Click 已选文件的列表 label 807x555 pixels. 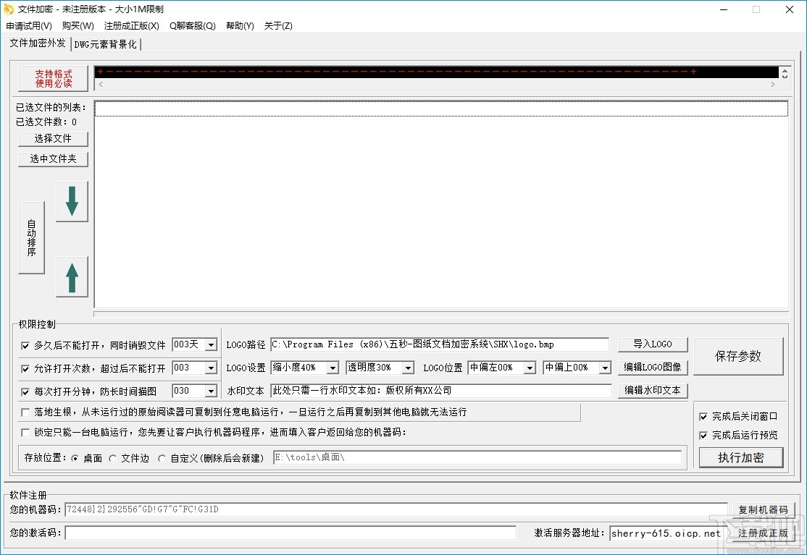point(51,107)
